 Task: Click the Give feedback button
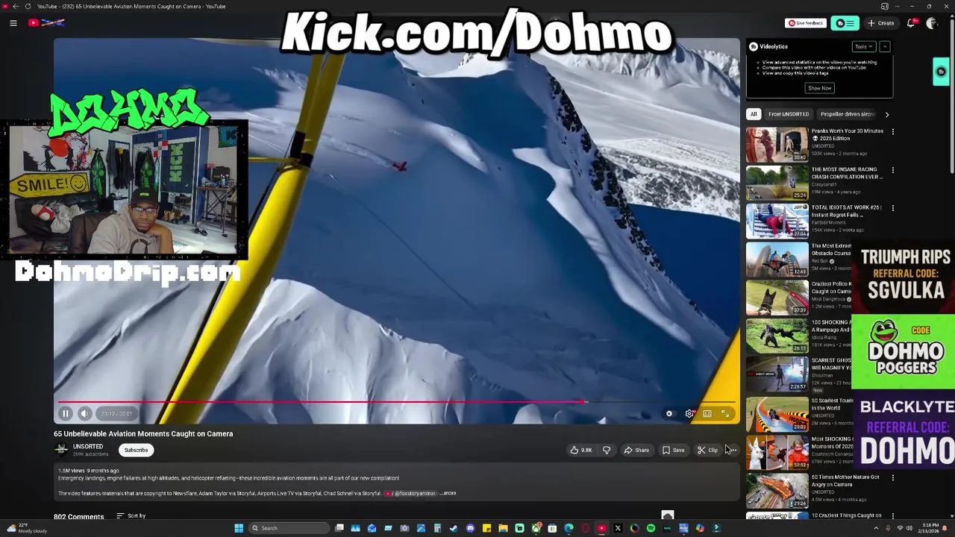pos(806,23)
